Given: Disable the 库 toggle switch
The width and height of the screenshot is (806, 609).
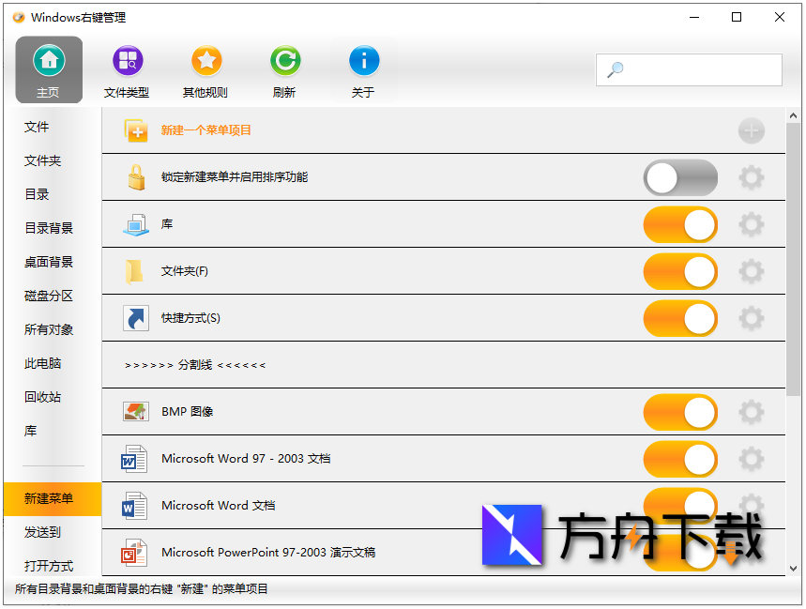Looking at the screenshot, I should 680,224.
